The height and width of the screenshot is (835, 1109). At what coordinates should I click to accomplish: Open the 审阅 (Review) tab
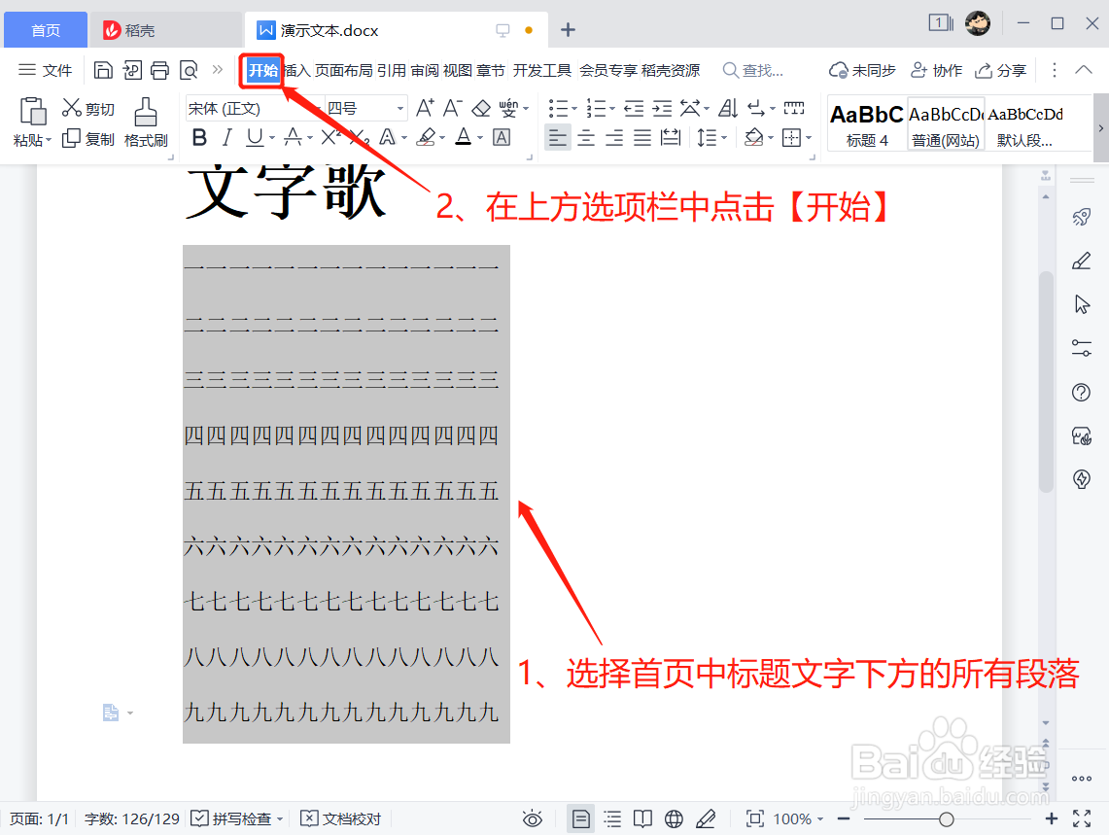pyautogui.click(x=425, y=70)
